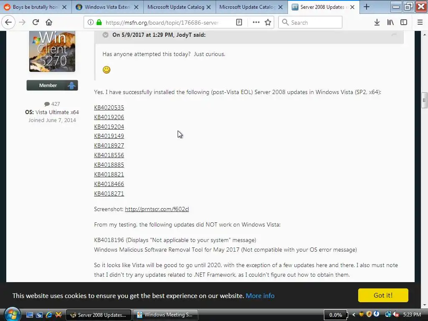The width and height of the screenshot is (428, 321).
Task: Open the KB4019206 link
Action: pos(109,117)
